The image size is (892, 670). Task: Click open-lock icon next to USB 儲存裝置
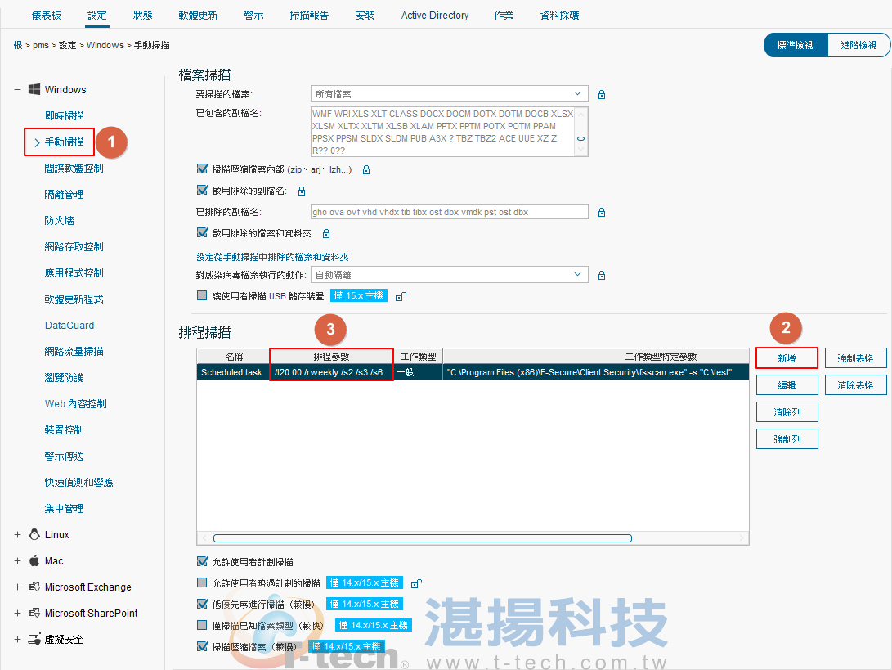point(401,296)
